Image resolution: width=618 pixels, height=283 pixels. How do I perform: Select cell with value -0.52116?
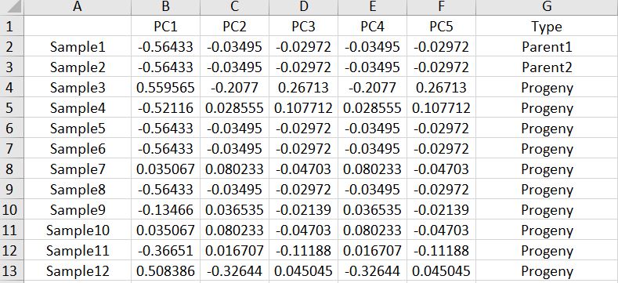(165, 108)
